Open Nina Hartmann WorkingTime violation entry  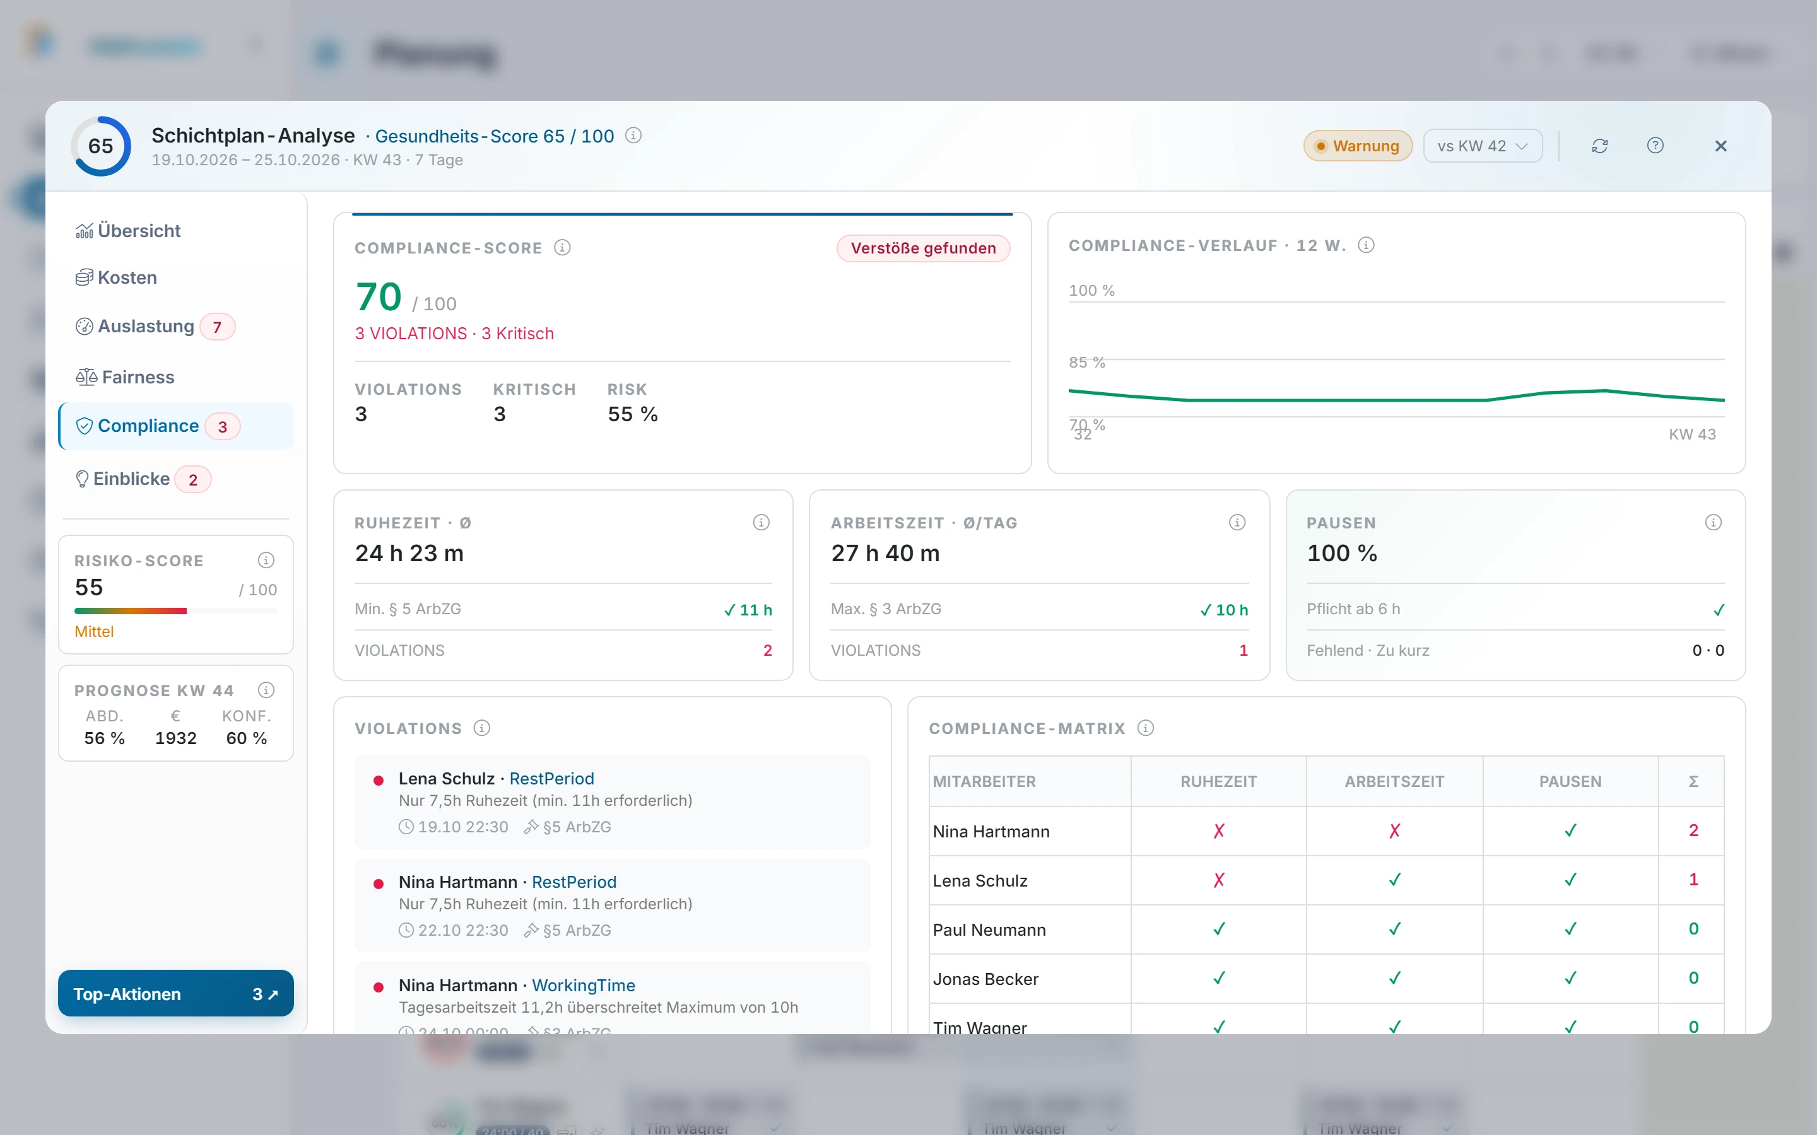(612, 999)
